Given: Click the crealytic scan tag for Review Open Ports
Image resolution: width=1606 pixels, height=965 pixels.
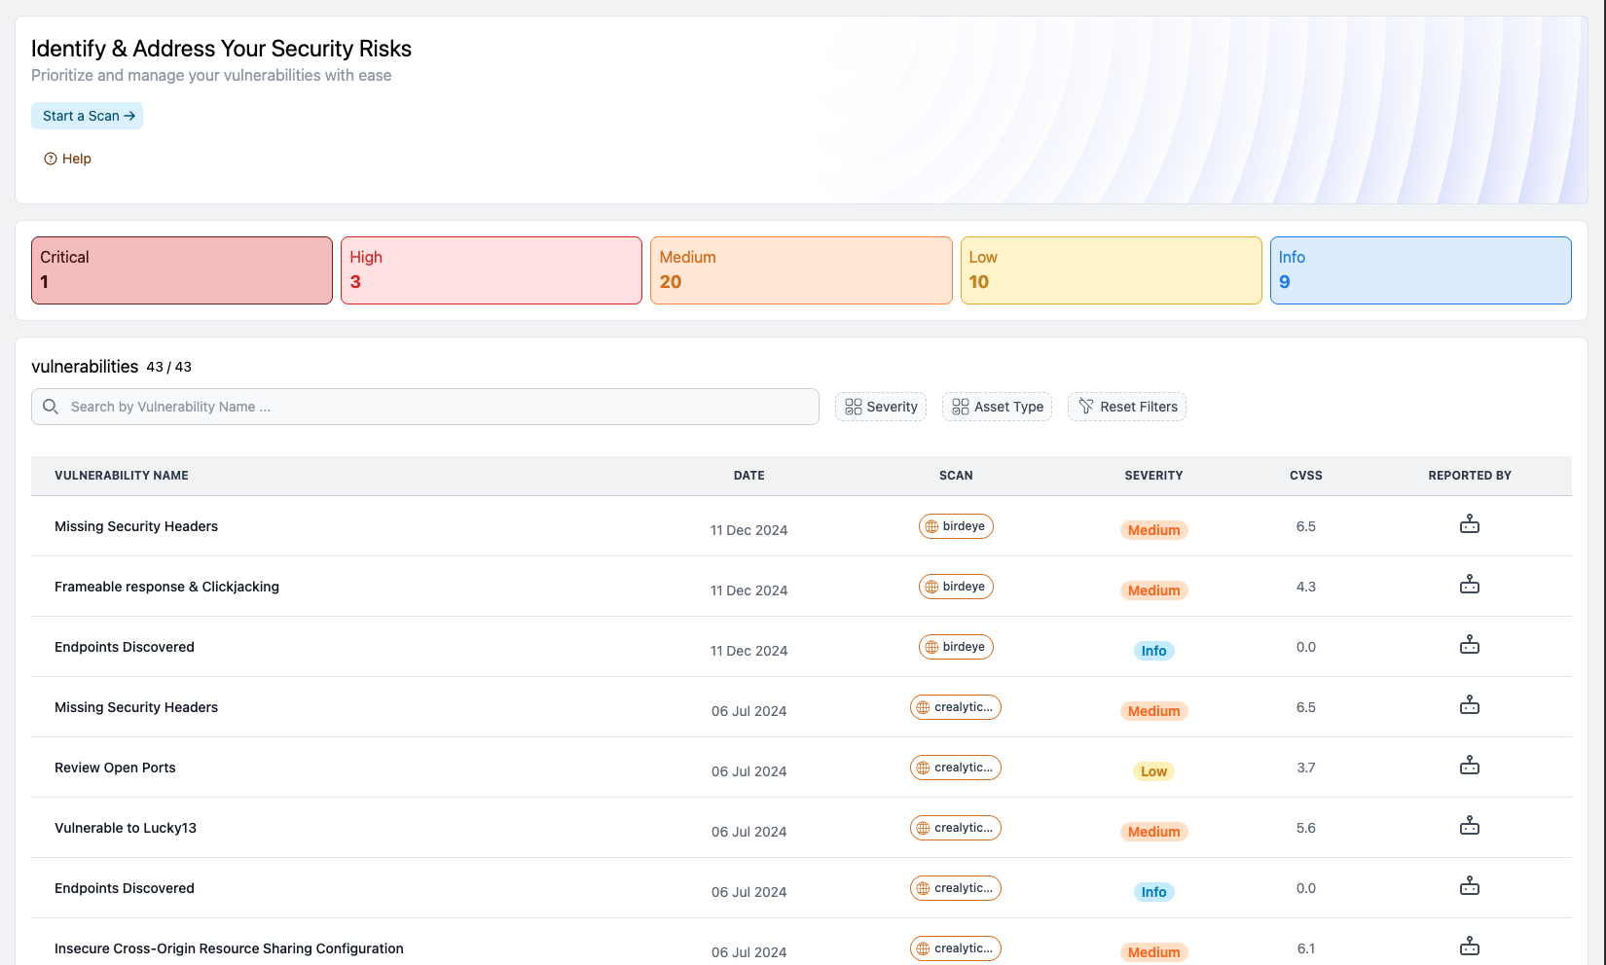Looking at the screenshot, I should 956,768.
